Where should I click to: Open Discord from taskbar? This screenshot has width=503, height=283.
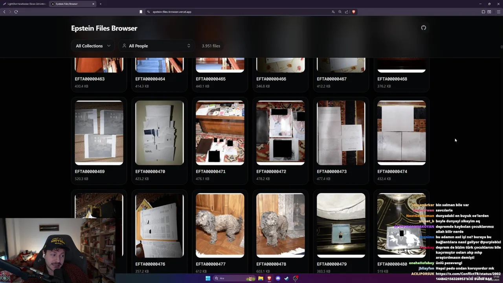click(278, 278)
